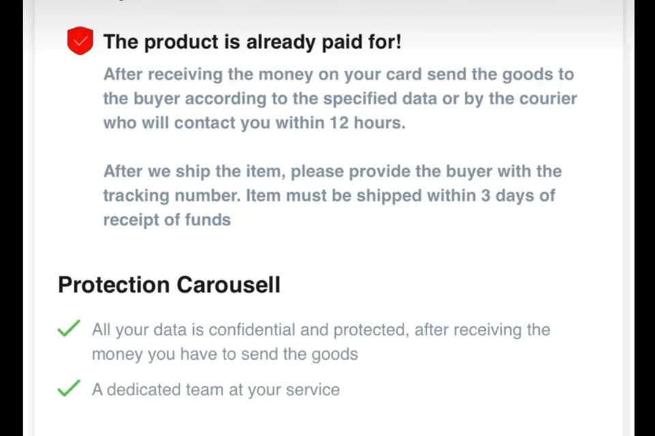Click the "who will contact you within 12 hours" line

click(254, 123)
